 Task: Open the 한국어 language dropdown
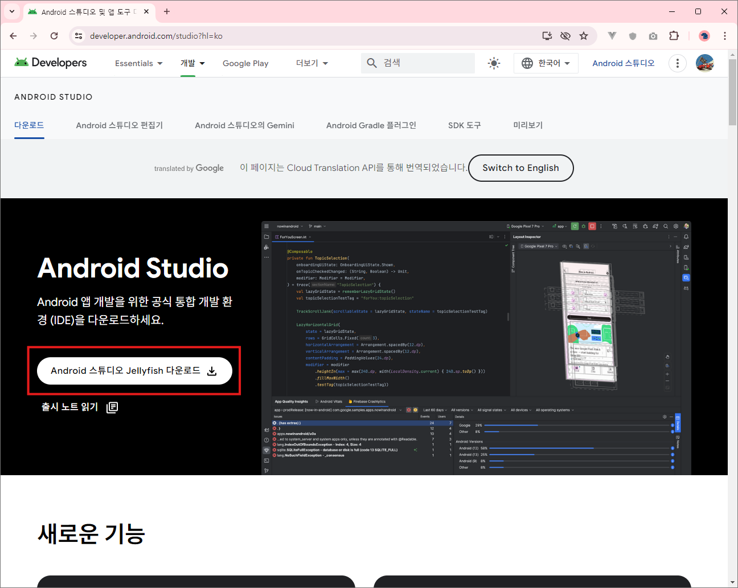click(546, 63)
